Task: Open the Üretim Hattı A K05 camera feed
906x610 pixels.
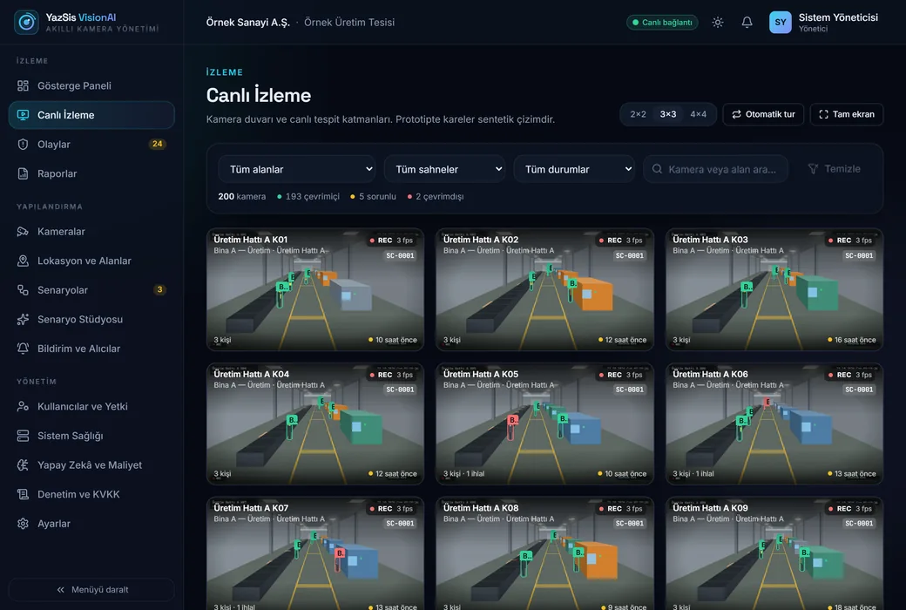Action: (544, 424)
